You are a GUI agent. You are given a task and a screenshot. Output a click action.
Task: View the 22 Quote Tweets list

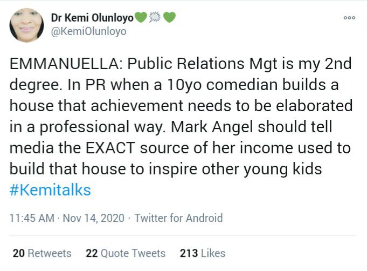point(126,253)
